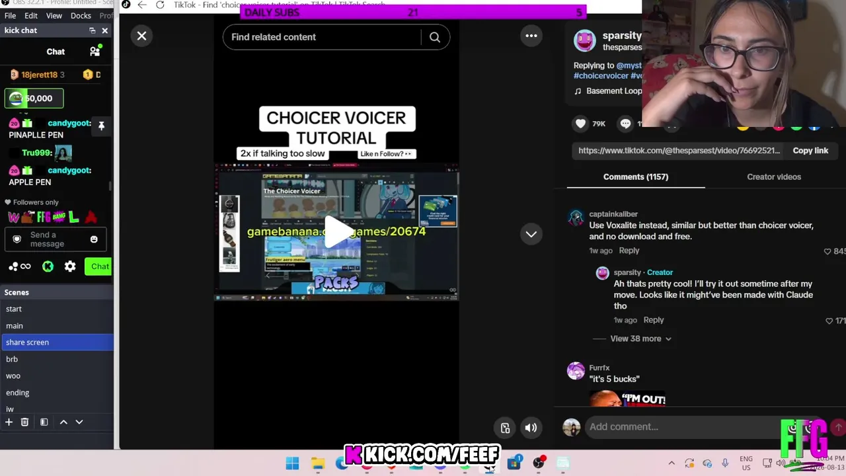Like the video with heart icon
The height and width of the screenshot is (476, 846).
580,124
